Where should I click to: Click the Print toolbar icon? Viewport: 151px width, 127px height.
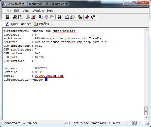pyautogui.click(x=15, y=17)
